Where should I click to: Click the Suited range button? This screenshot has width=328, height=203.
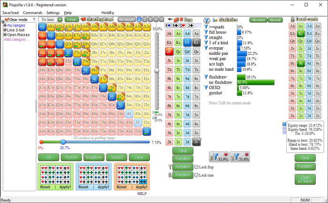pos(117,157)
